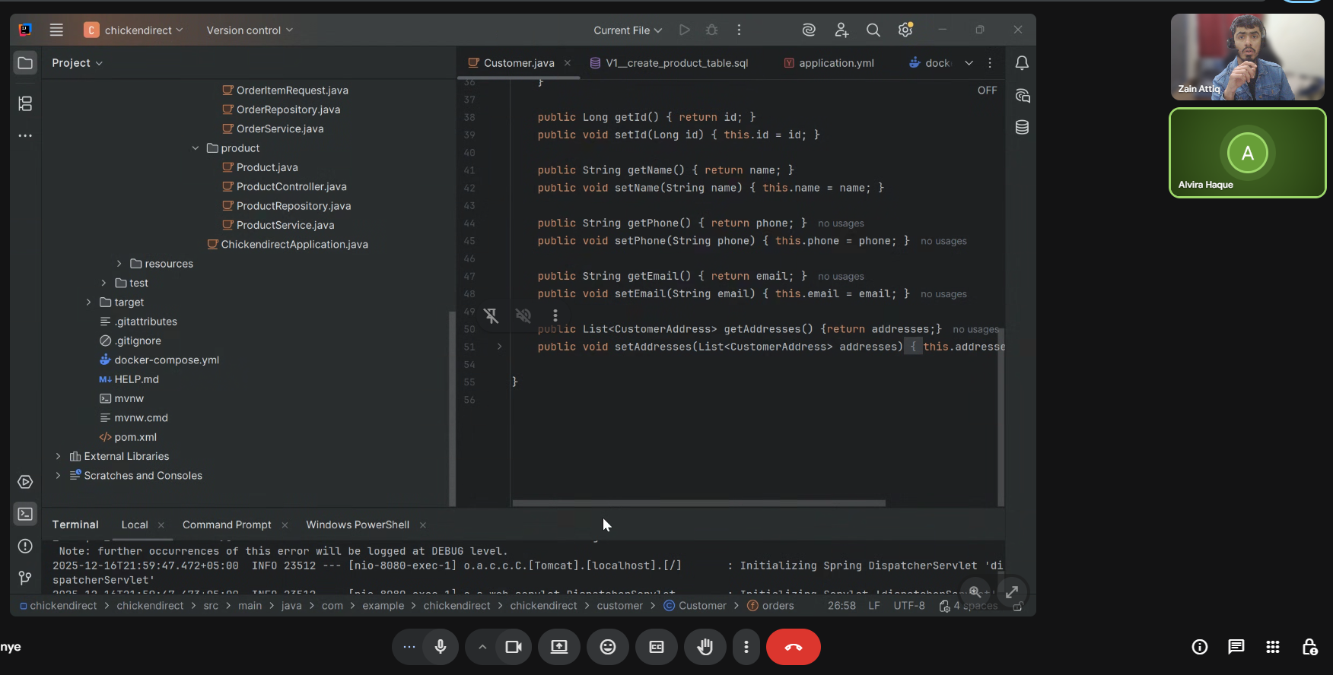The height and width of the screenshot is (675, 1333).
Task: Click the Debug bug icon
Action: [711, 30]
